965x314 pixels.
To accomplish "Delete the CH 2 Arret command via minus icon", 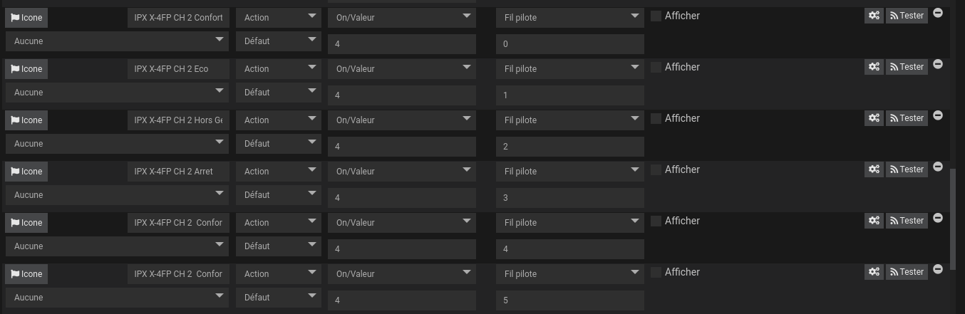I will point(938,167).
